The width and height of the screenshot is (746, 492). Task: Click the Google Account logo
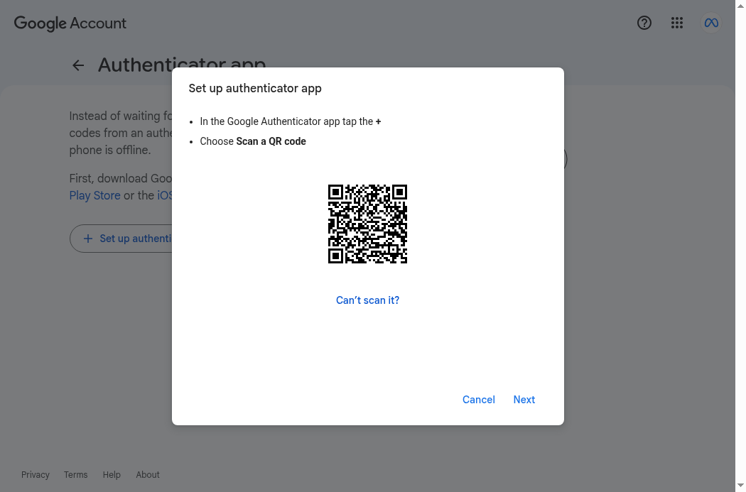point(70,23)
